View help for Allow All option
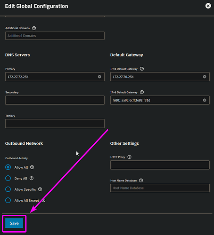214x235 pixels. [x=32, y=167]
